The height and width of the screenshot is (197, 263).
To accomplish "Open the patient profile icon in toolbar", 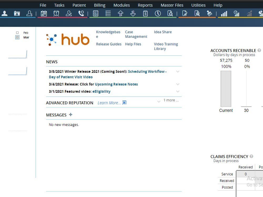I will (x=4, y=13).
